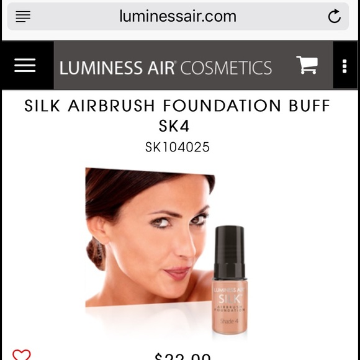This screenshot has height=360, width=360.
Task: Tap the luminessair.com address bar
Action: [x=178, y=16]
